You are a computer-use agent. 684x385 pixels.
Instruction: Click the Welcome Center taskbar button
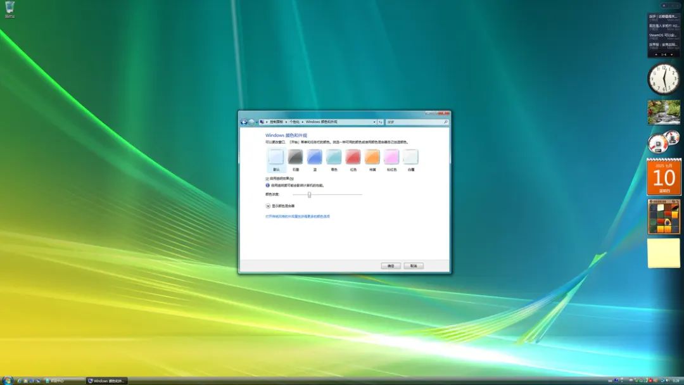(x=65, y=381)
